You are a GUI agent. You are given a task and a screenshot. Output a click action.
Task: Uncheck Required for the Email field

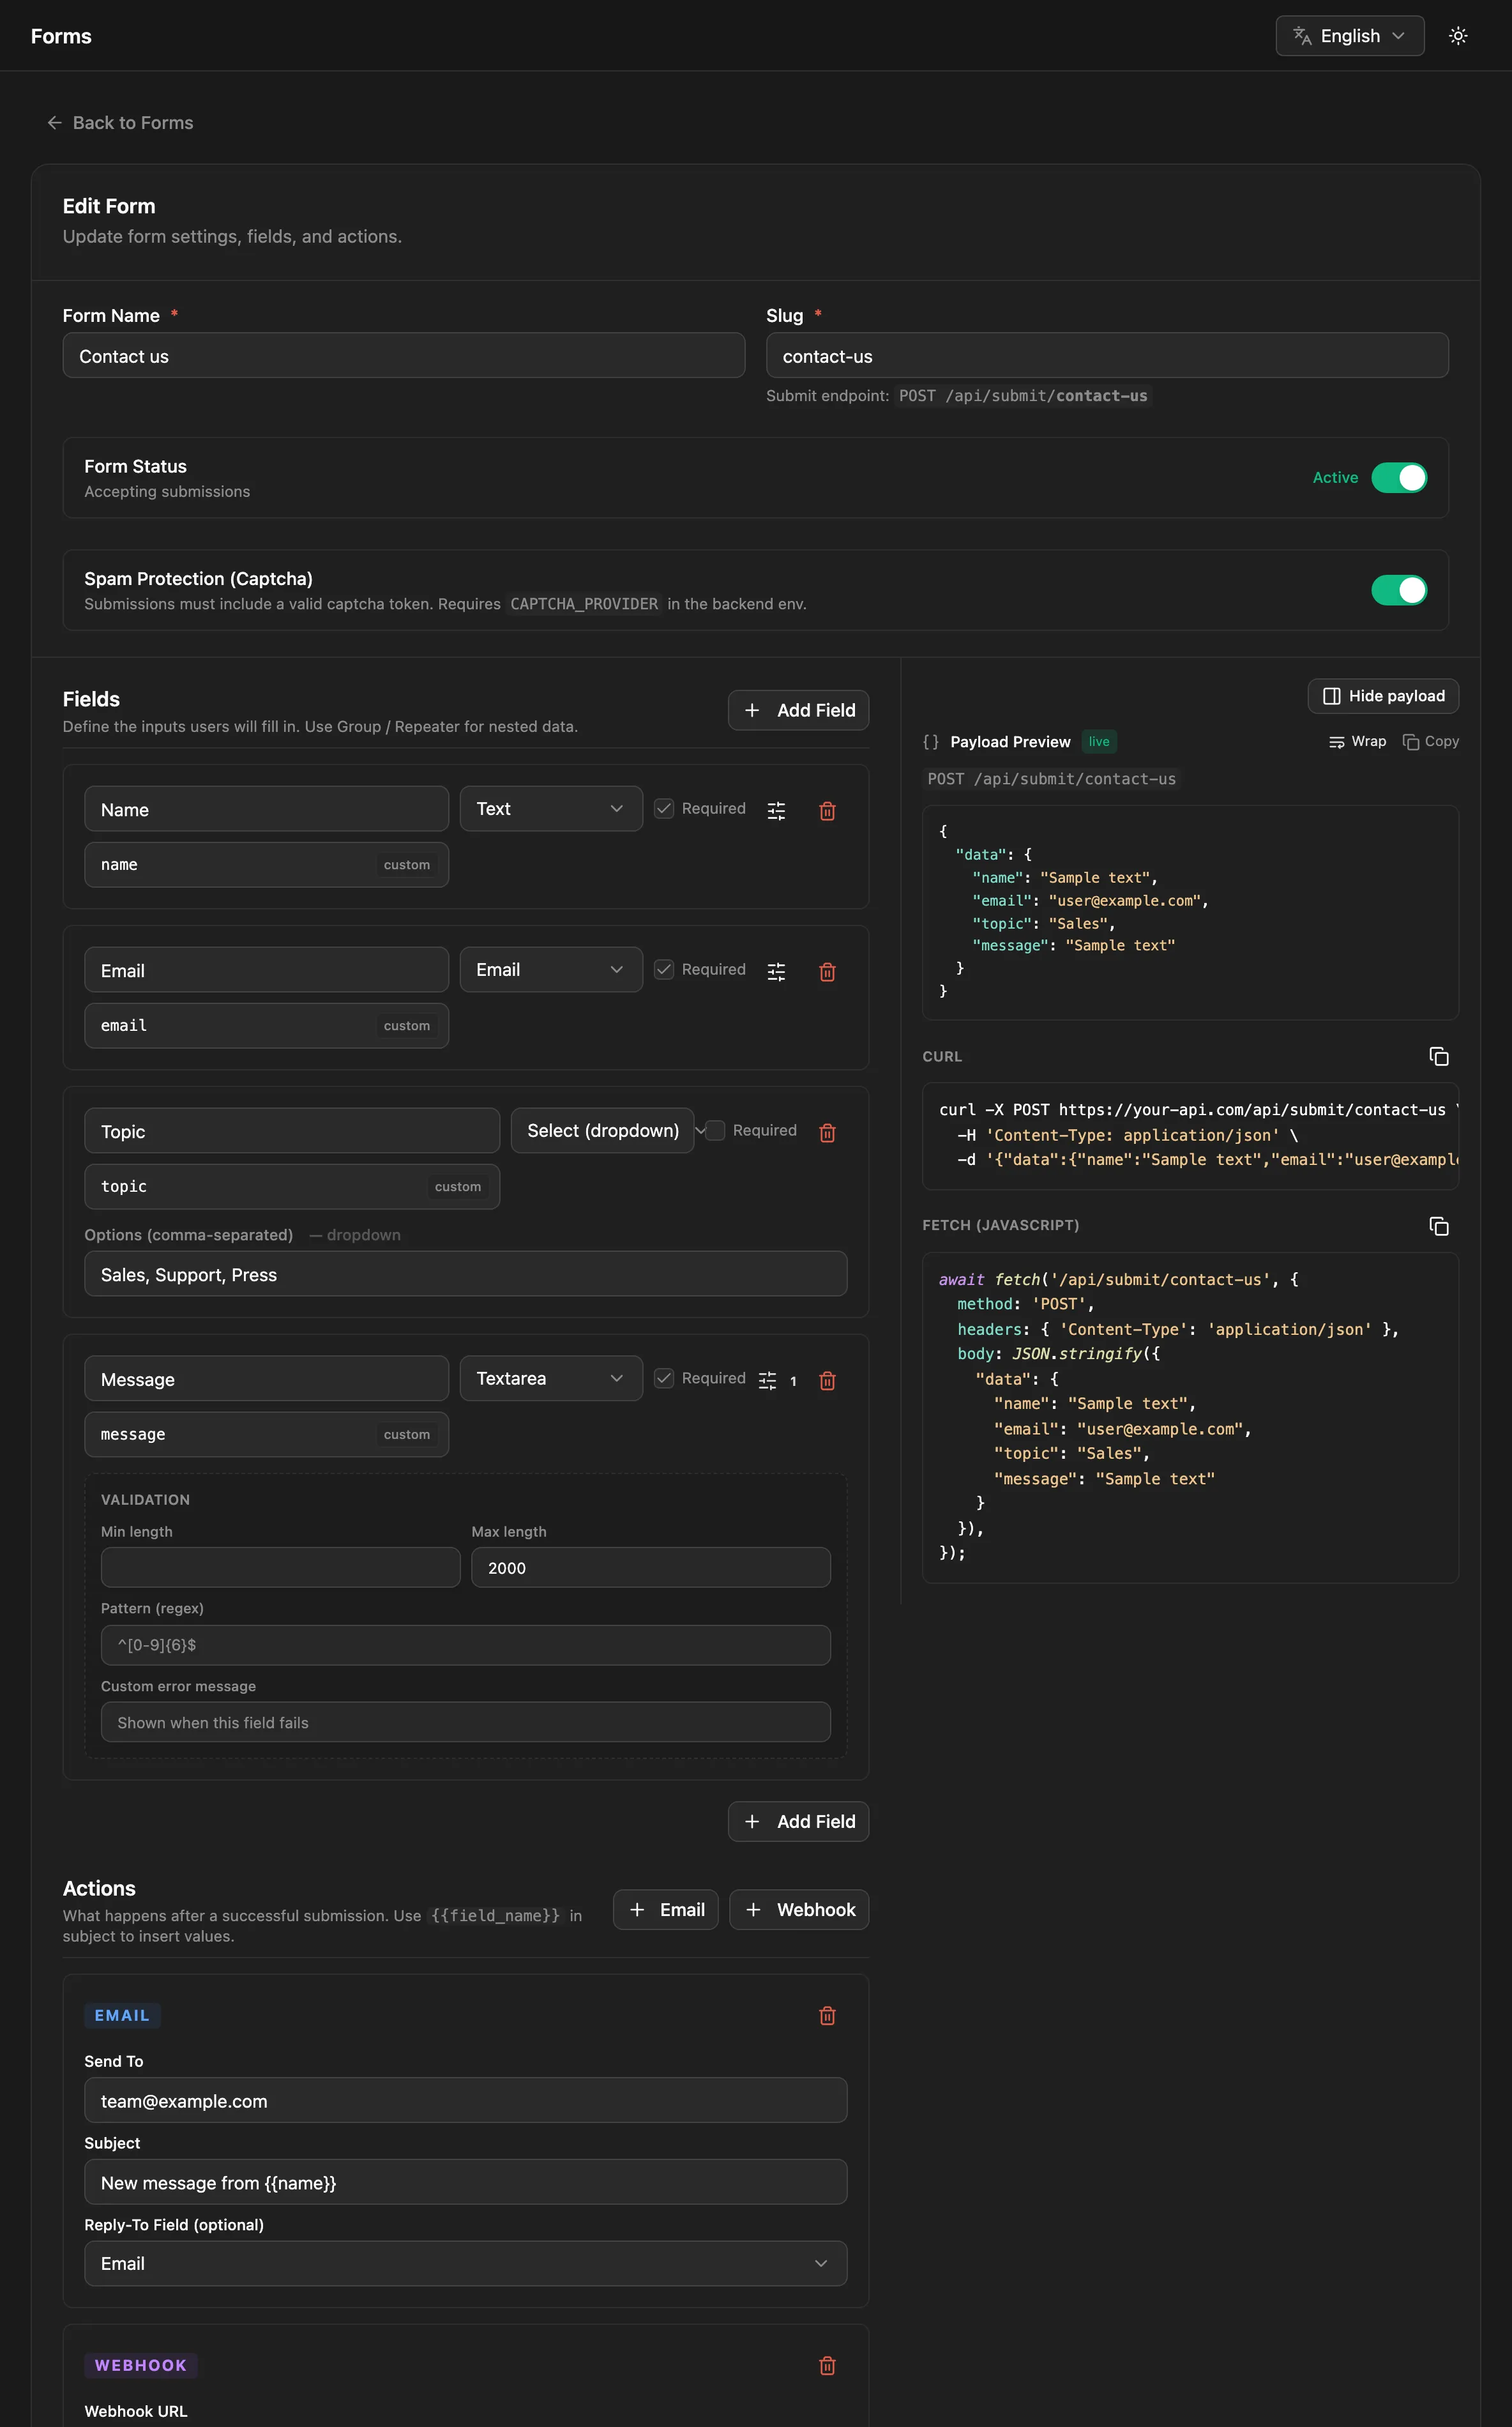pos(664,969)
